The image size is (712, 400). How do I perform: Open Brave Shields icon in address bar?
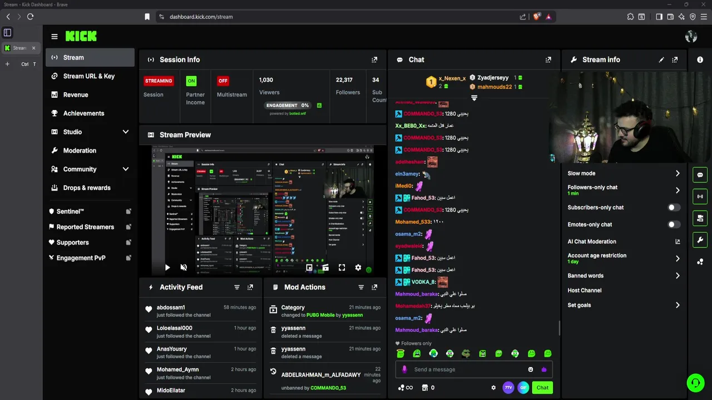pos(536,17)
